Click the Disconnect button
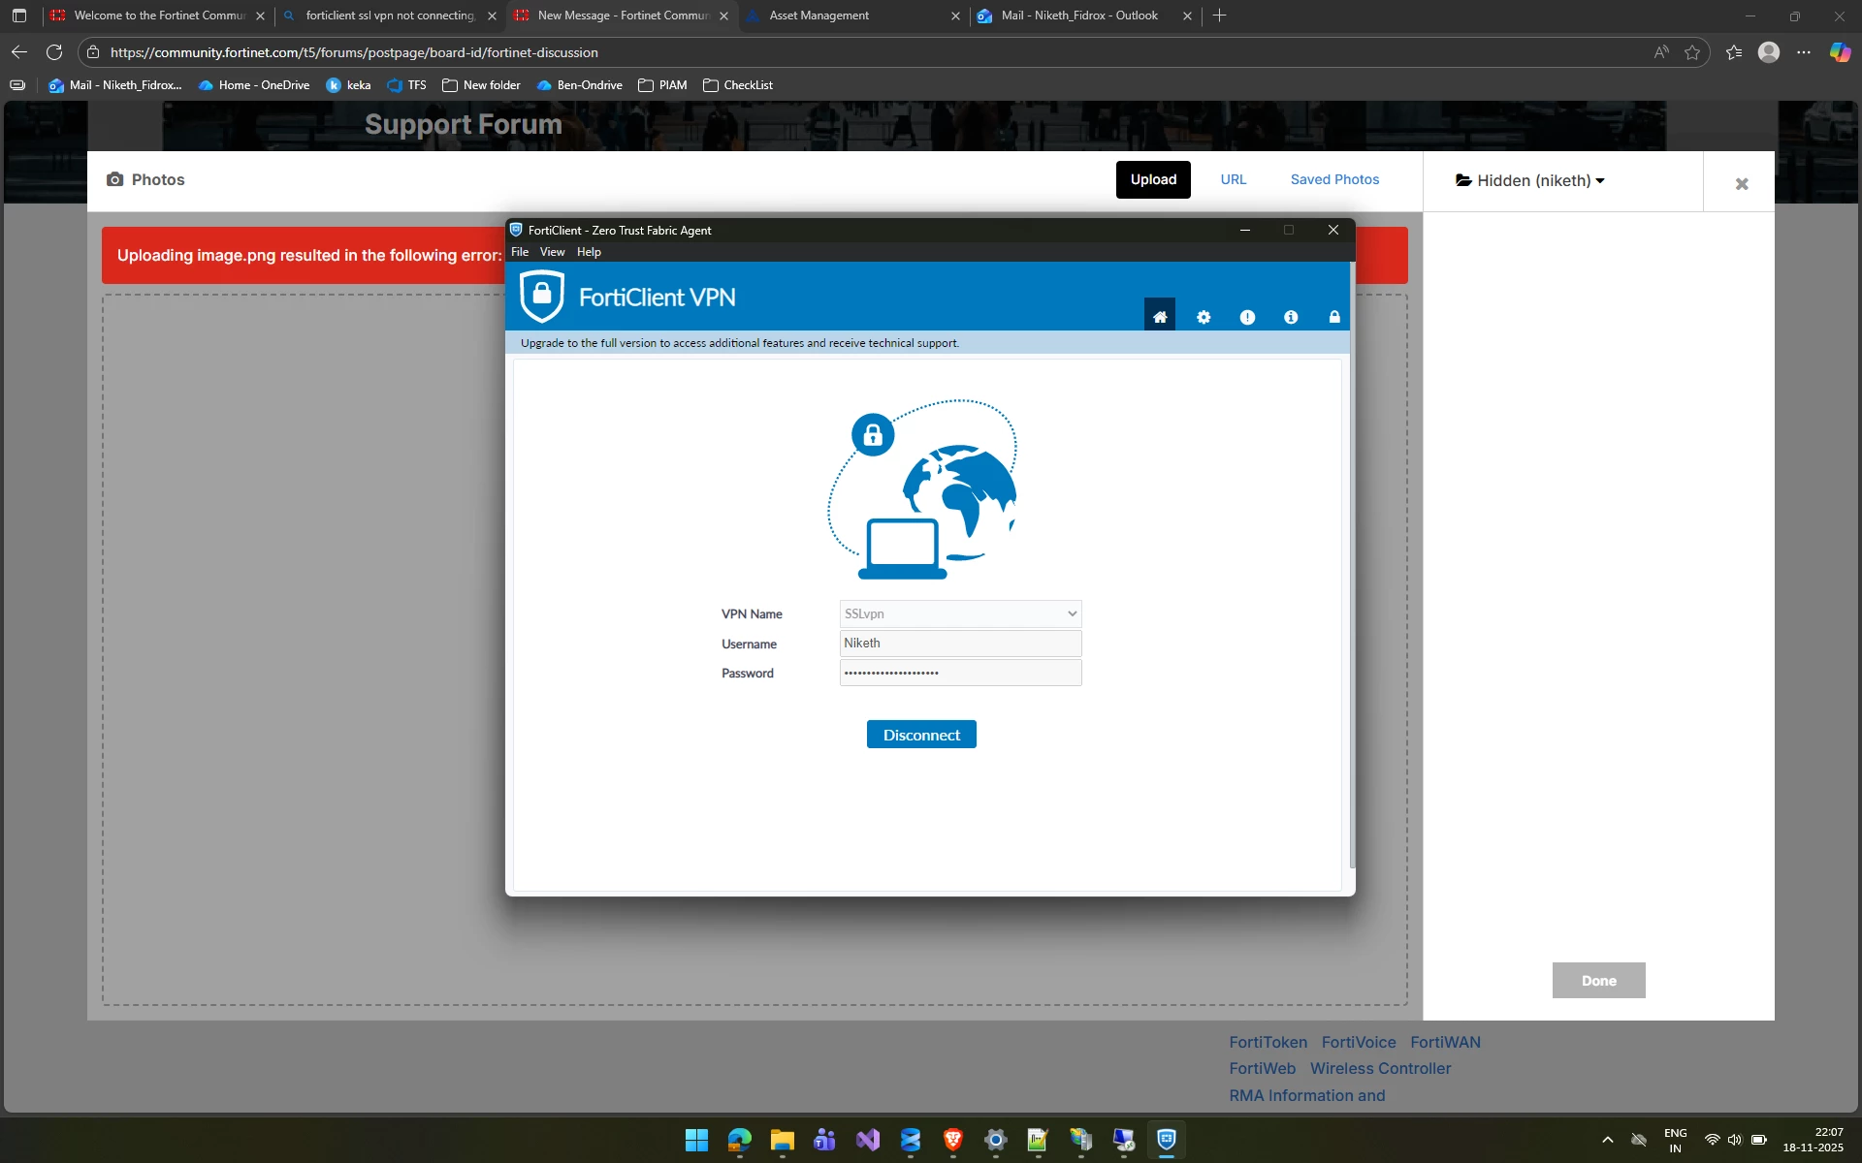 click(921, 735)
